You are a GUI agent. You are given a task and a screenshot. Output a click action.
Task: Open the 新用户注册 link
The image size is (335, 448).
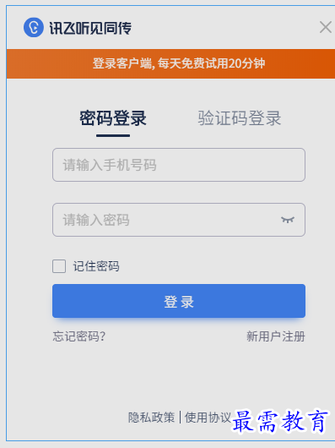coord(276,336)
